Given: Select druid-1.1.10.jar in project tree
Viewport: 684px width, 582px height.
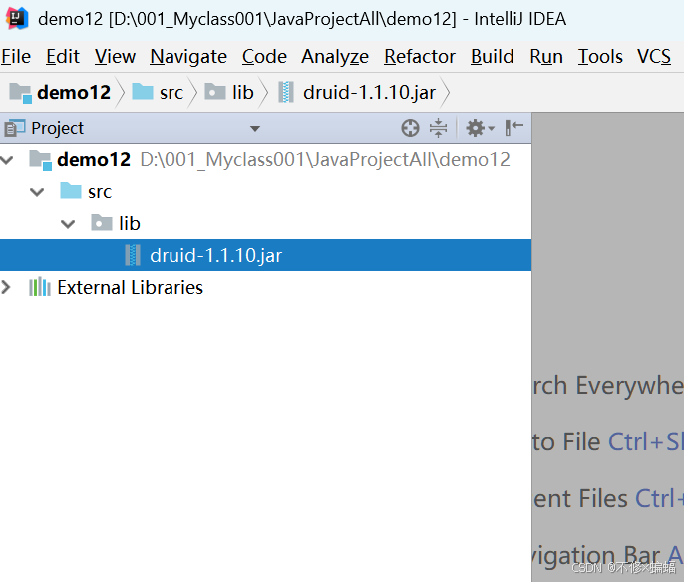Looking at the screenshot, I should pyautogui.click(x=265, y=255).
